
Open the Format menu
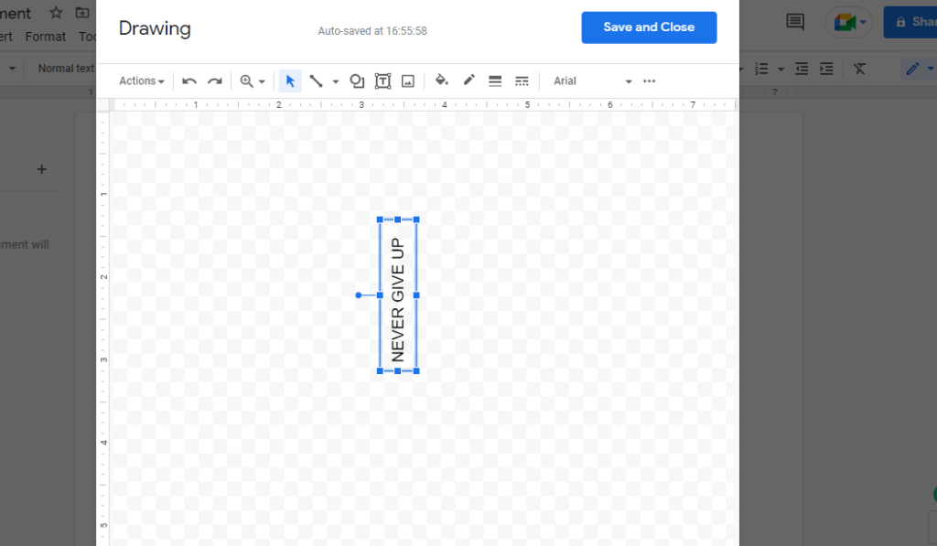(x=44, y=37)
